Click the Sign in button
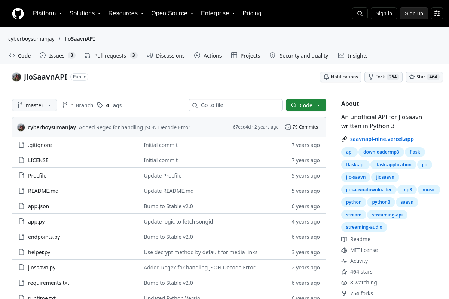Image resolution: width=449 pixels, height=299 pixels. tap(384, 13)
